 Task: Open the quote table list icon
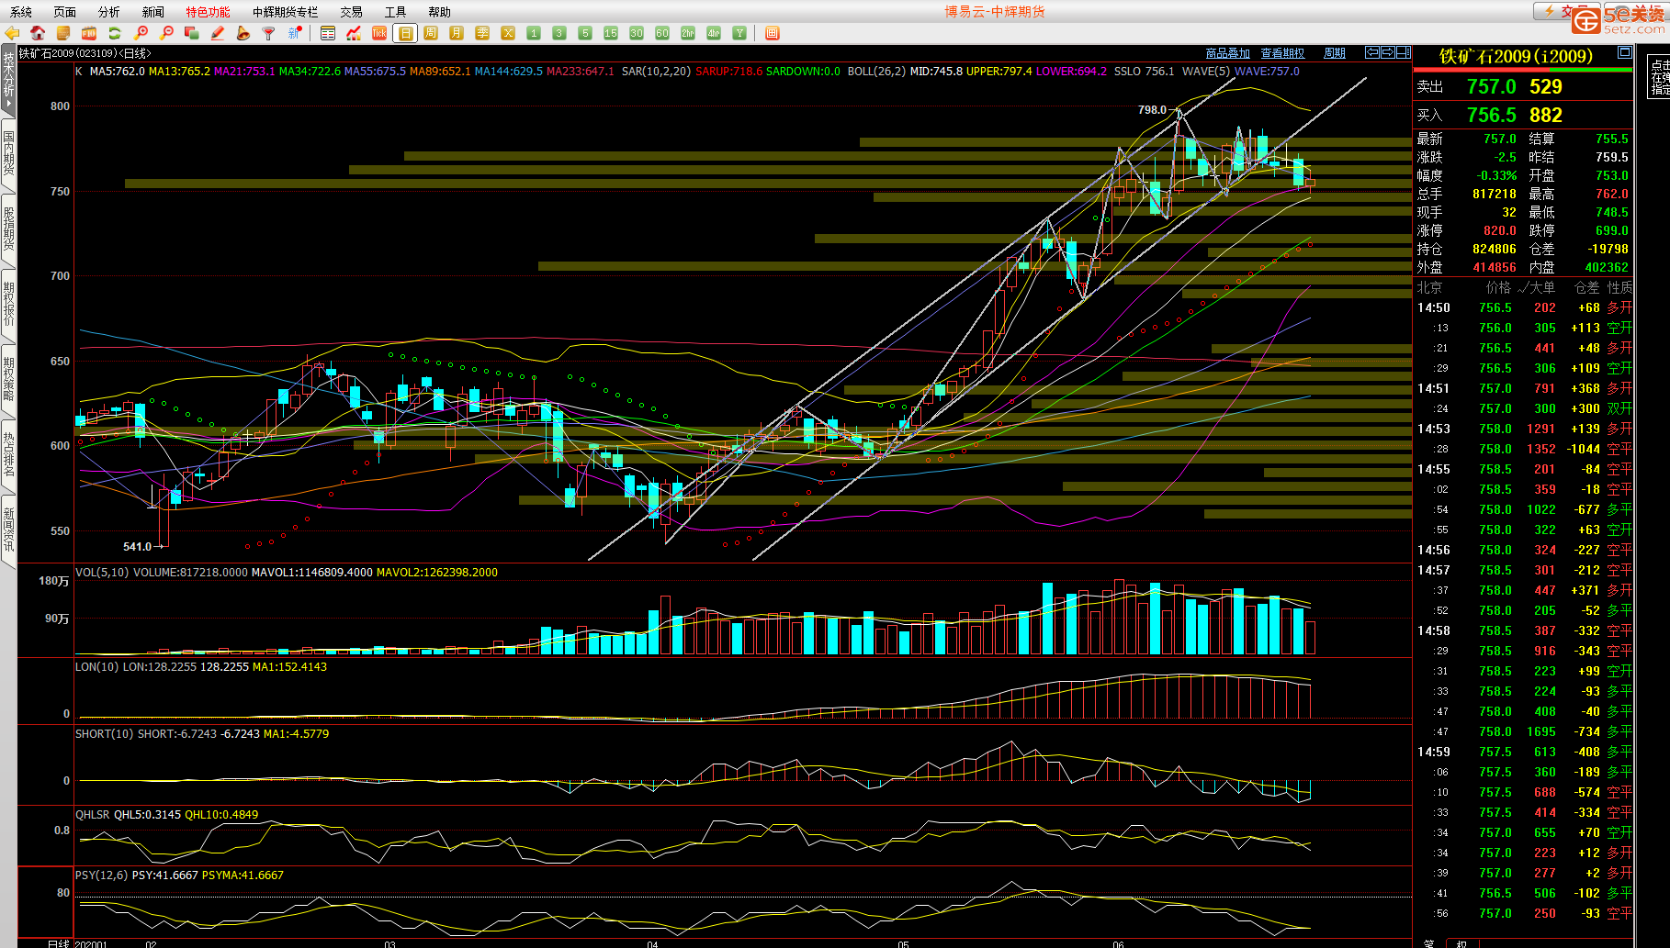click(x=328, y=33)
